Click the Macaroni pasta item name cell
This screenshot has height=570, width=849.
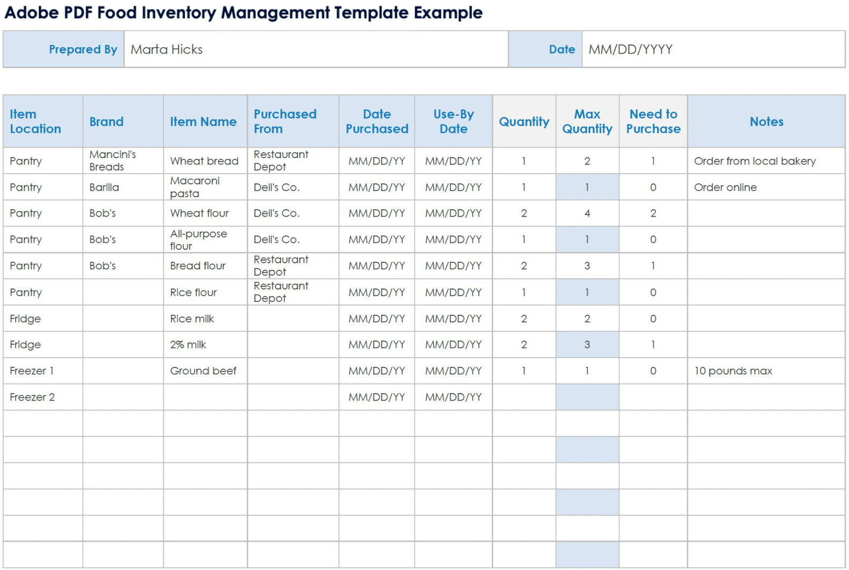click(x=204, y=187)
